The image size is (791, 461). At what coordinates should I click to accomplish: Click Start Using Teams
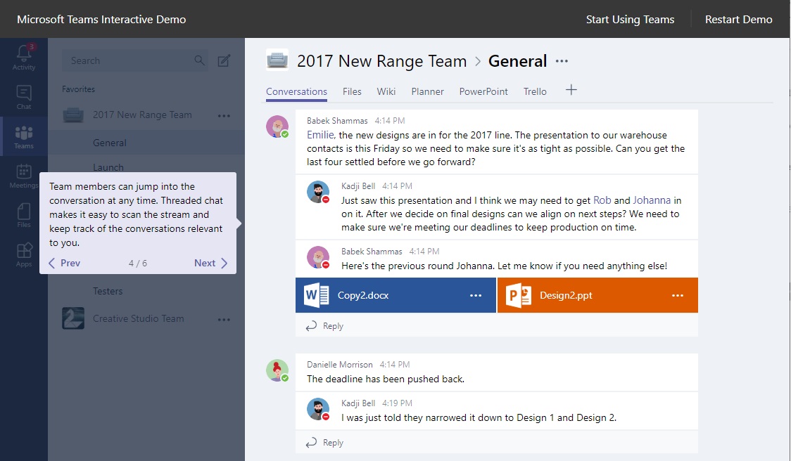point(630,19)
